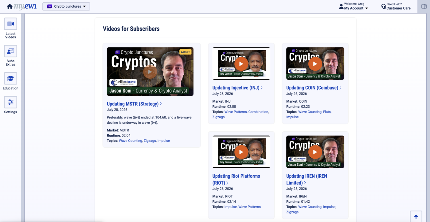Play the latest Updating MSTR video

click(x=150, y=72)
